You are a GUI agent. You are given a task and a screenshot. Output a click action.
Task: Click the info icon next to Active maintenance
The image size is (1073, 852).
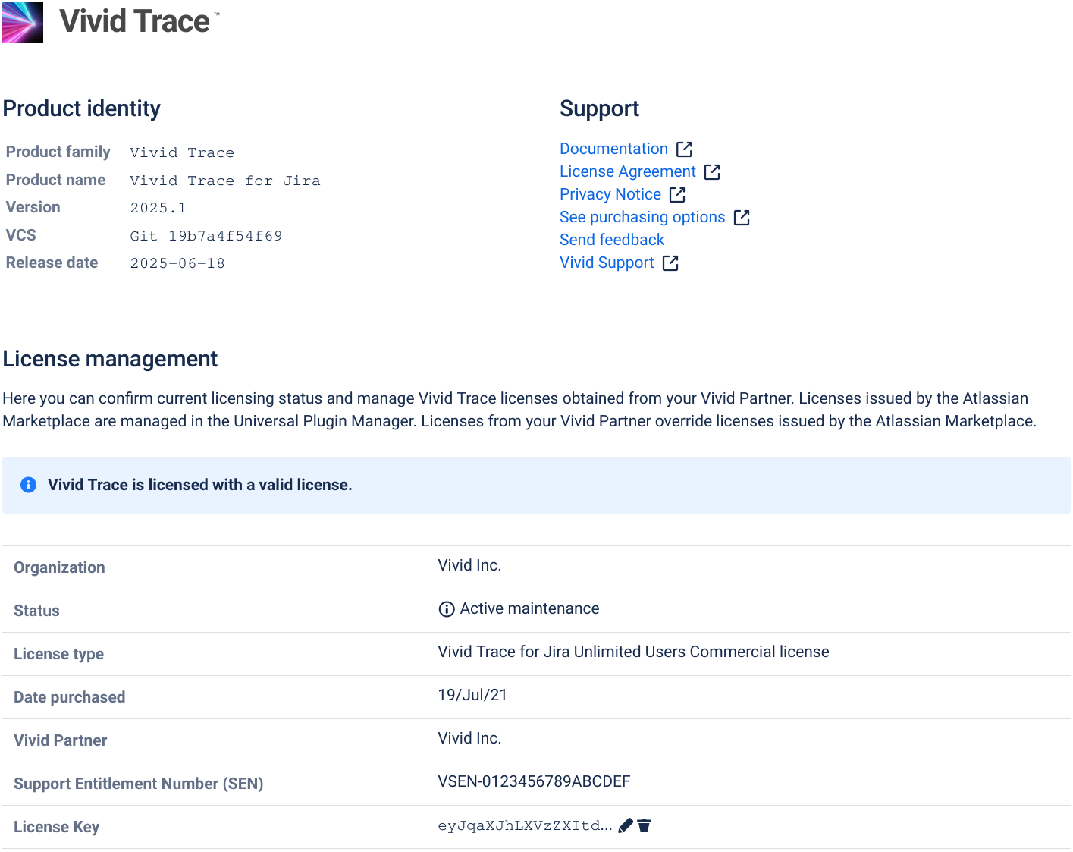(447, 609)
